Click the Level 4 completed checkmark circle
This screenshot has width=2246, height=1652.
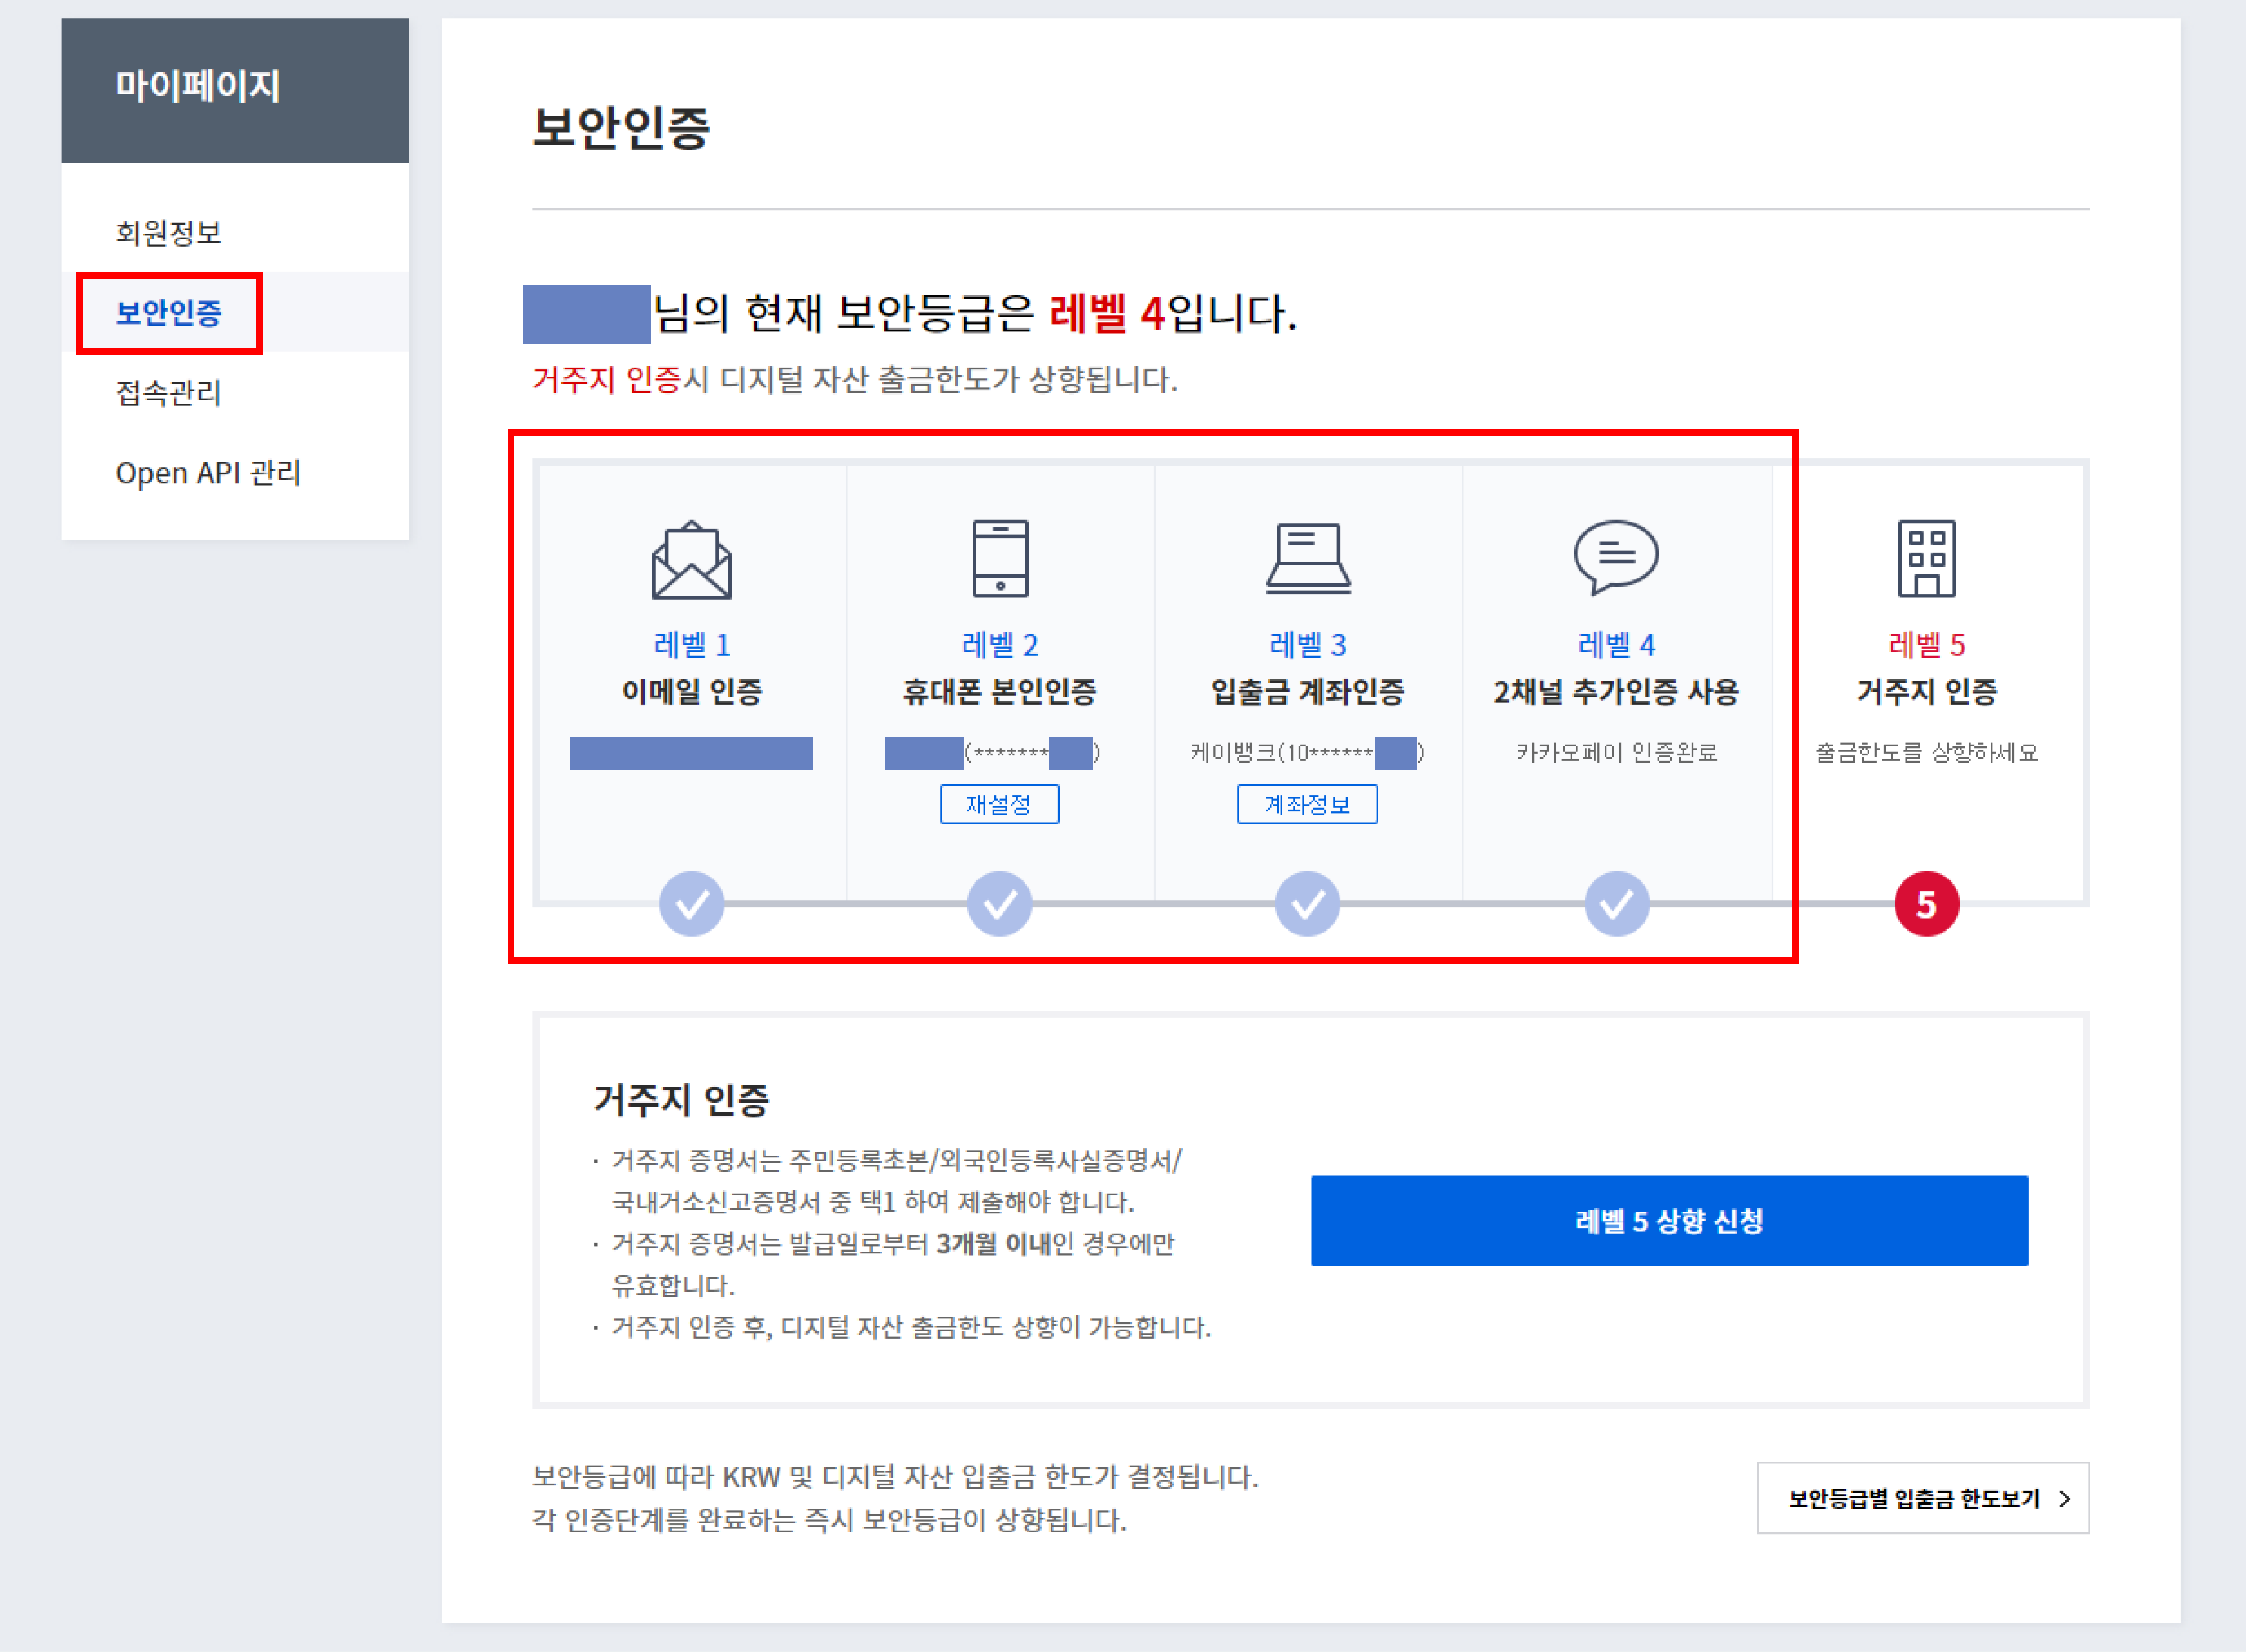[1616, 904]
